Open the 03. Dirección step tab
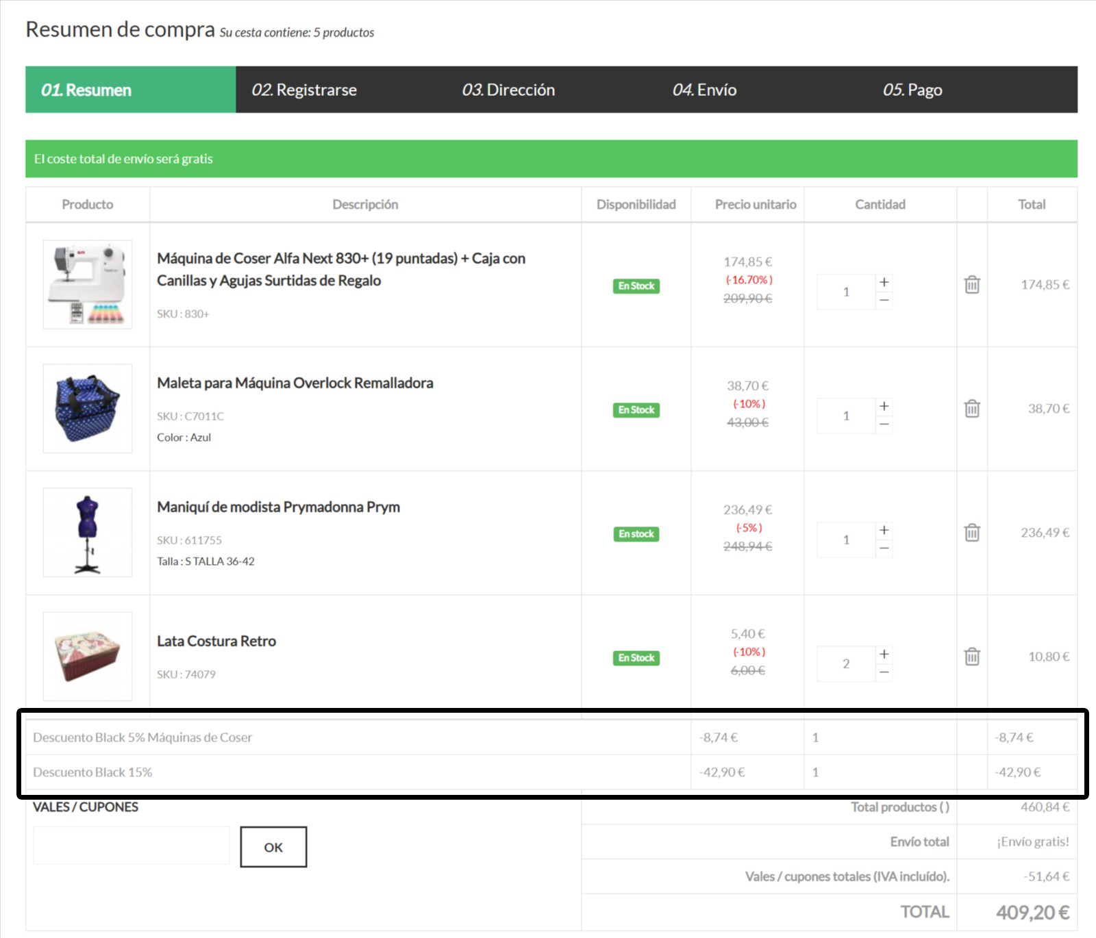This screenshot has height=938, width=1096. pos(508,90)
